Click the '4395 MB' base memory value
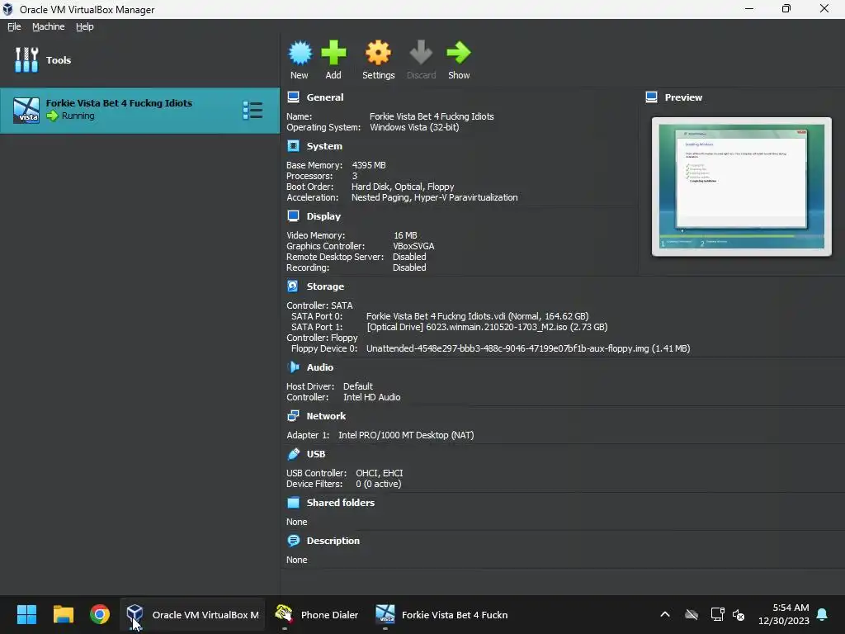 (369, 165)
